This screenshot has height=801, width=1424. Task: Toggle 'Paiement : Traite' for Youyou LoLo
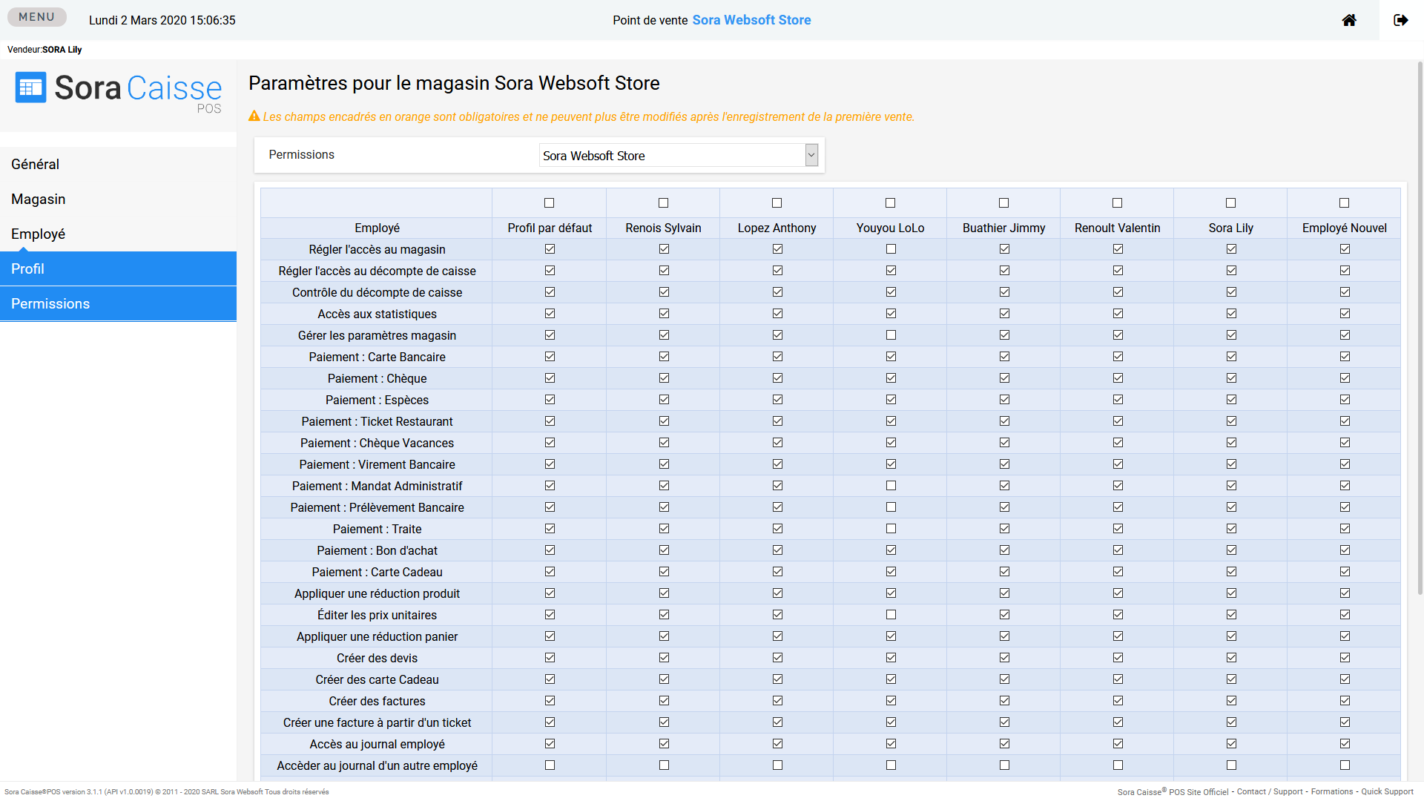(x=891, y=529)
